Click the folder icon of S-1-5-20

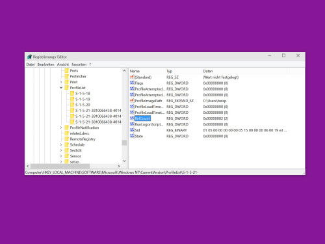pos(72,105)
